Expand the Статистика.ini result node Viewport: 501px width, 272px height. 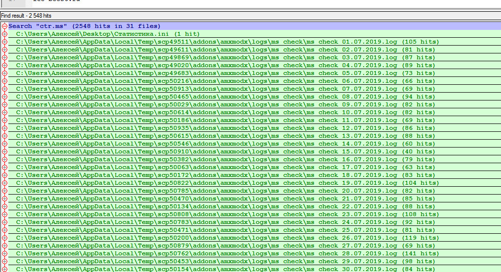[4, 34]
